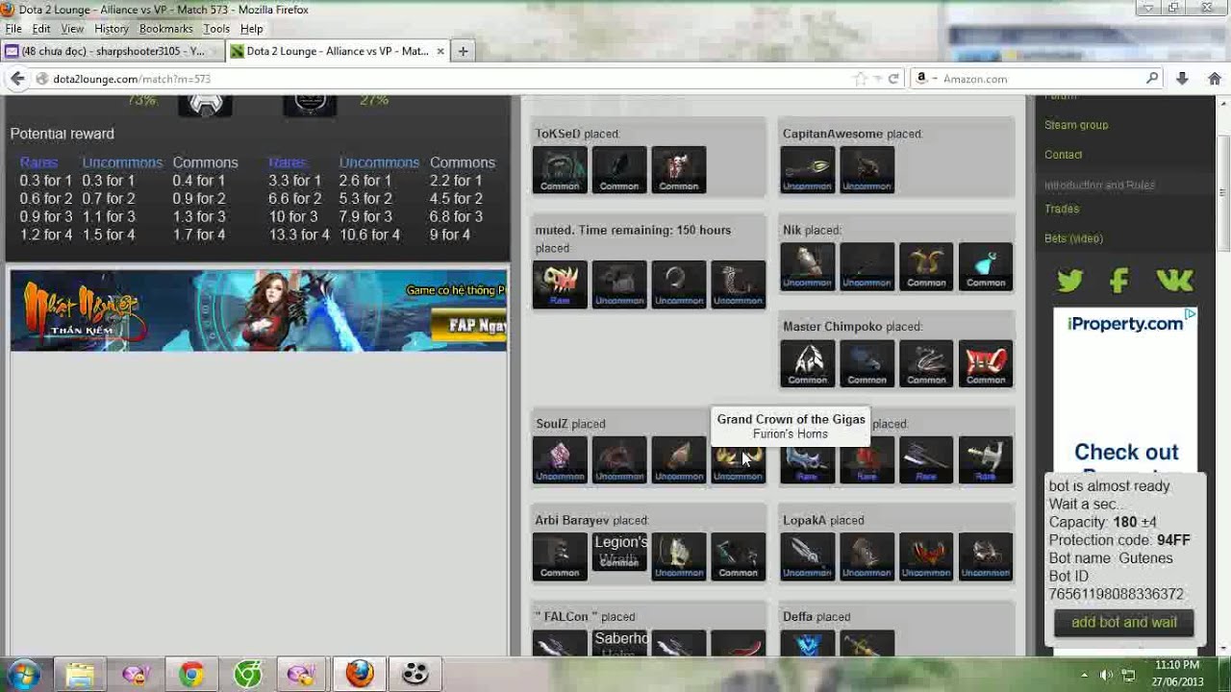The height and width of the screenshot is (692, 1231).
Task: Click LopakA's first Uncommon item
Action: (808, 557)
